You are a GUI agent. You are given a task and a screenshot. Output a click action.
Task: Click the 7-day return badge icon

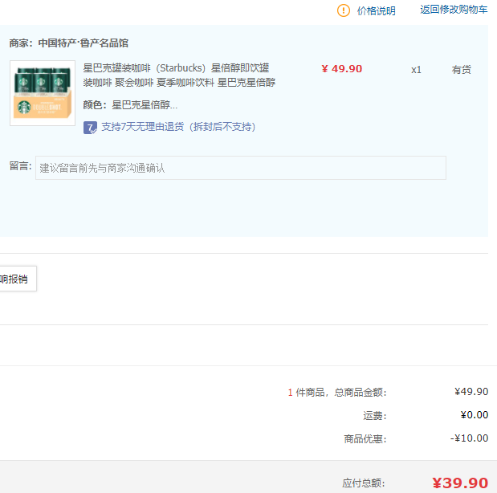click(90, 128)
